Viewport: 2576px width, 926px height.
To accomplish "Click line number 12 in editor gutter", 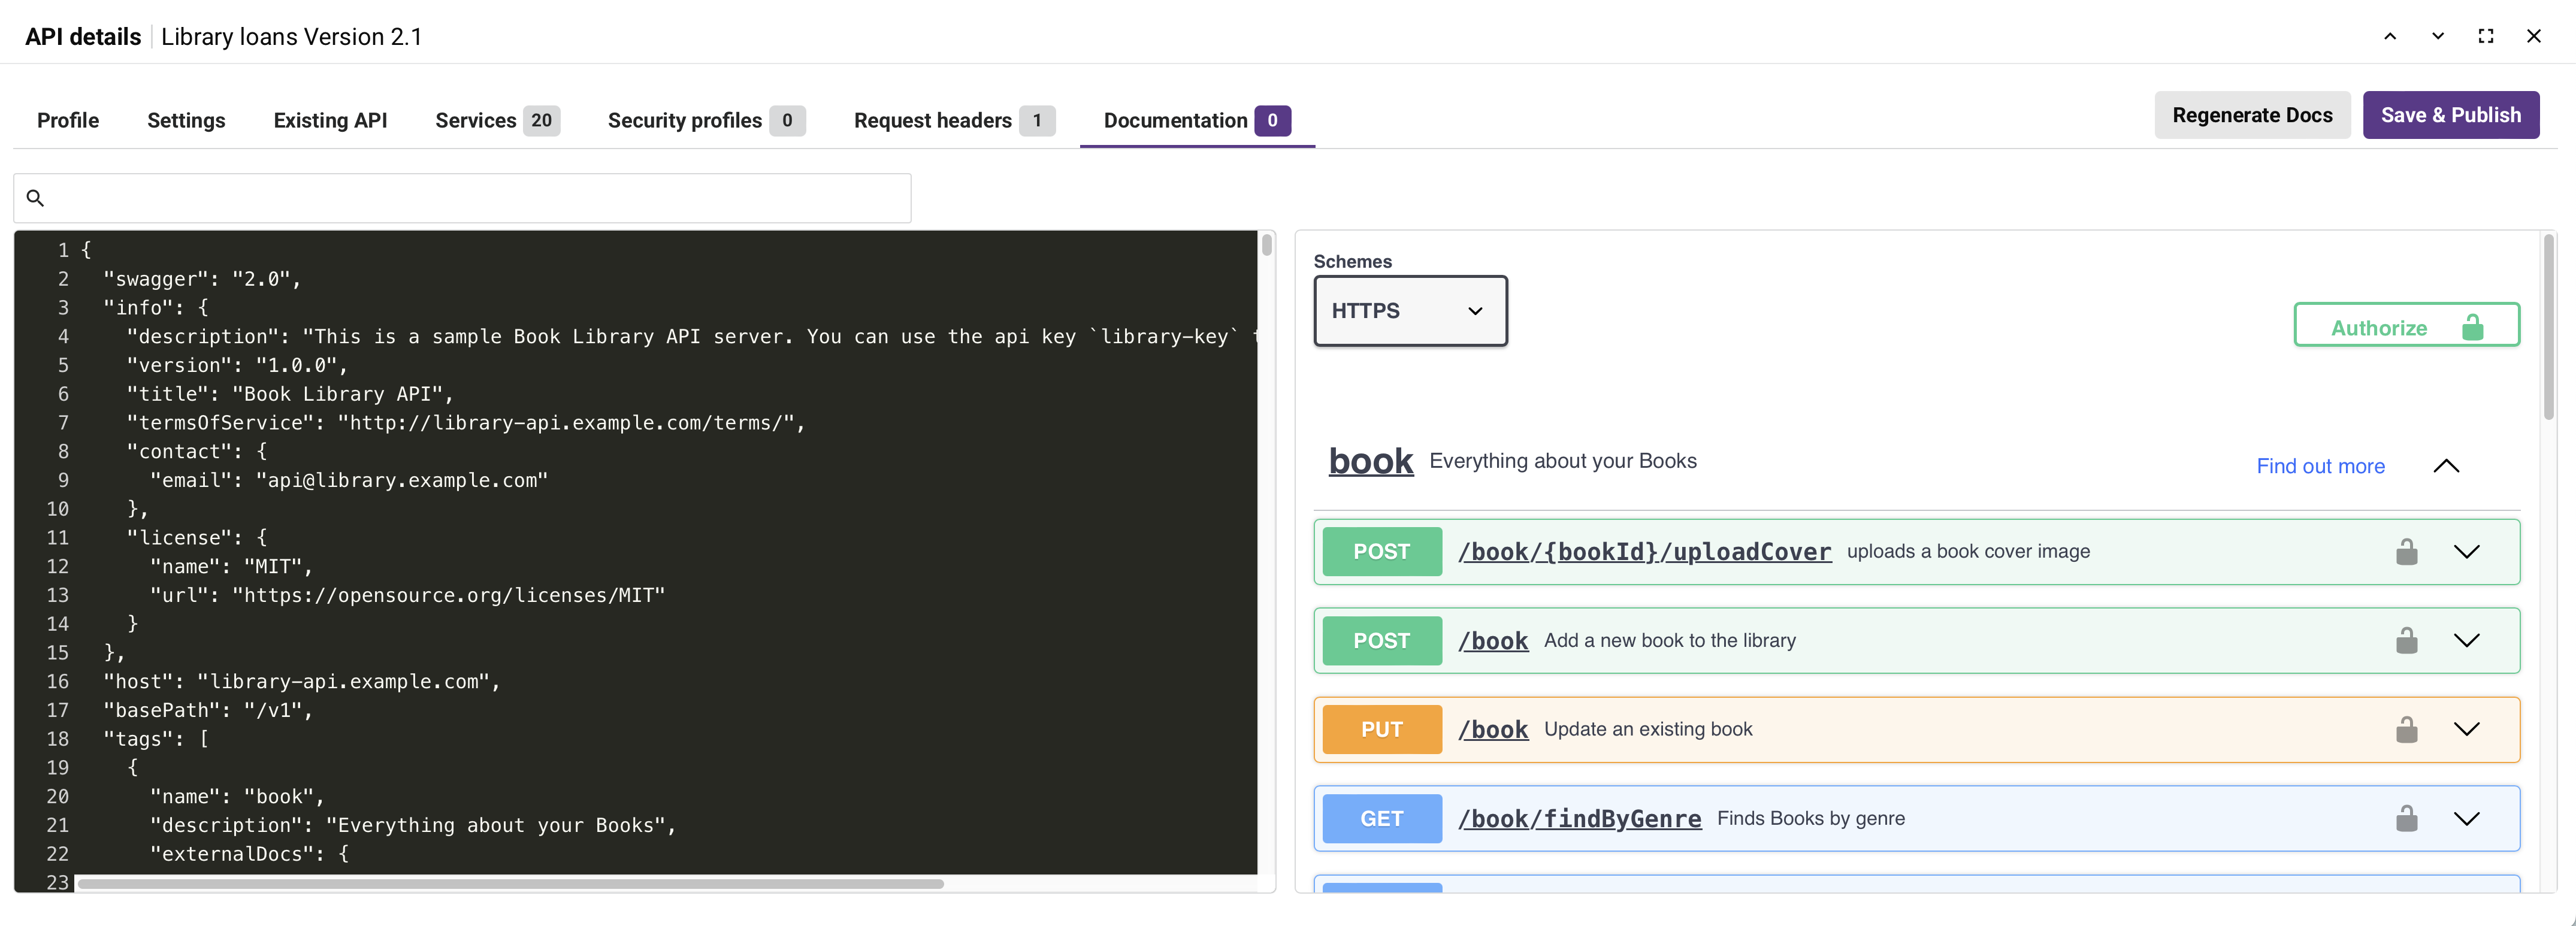I will point(57,567).
